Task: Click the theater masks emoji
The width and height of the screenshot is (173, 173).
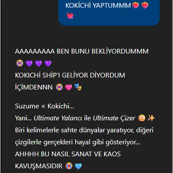Action: pyautogui.click(x=78, y=87)
